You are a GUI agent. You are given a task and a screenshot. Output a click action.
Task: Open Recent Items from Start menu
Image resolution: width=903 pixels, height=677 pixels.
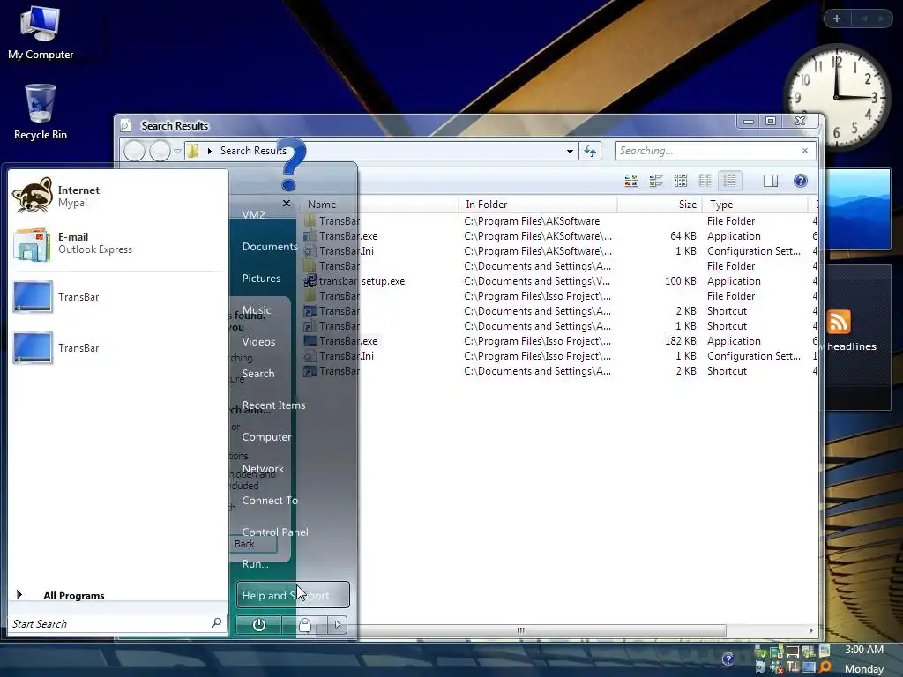(273, 405)
